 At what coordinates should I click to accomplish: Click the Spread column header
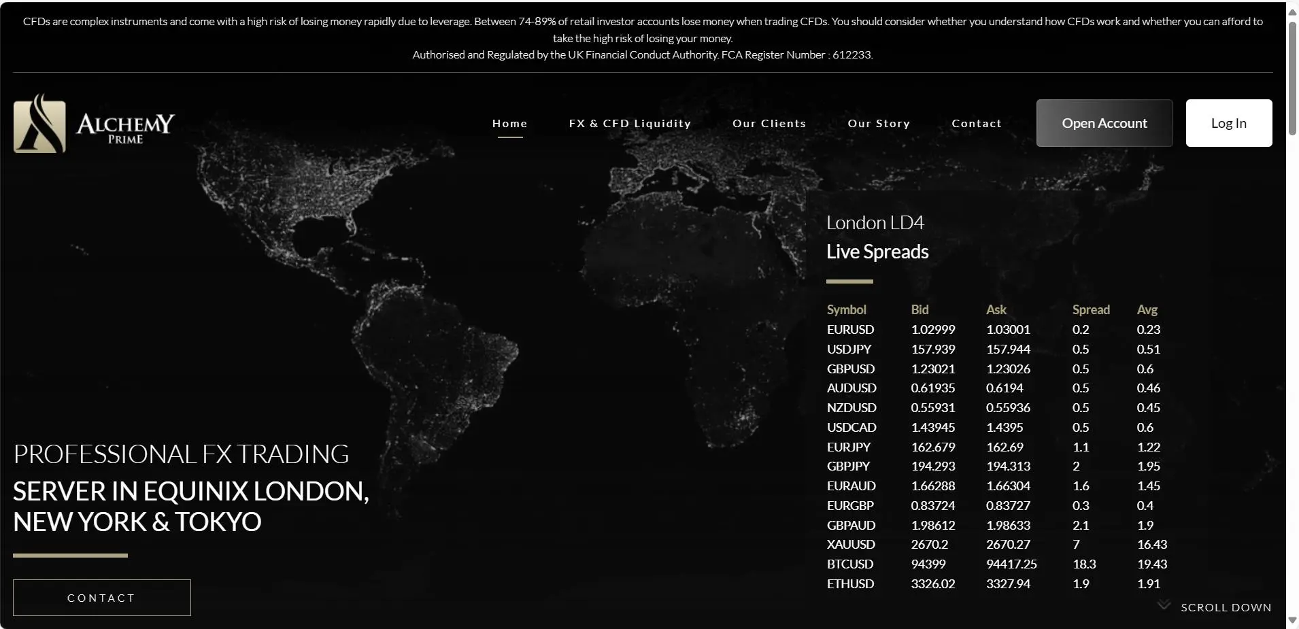click(1091, 310)
